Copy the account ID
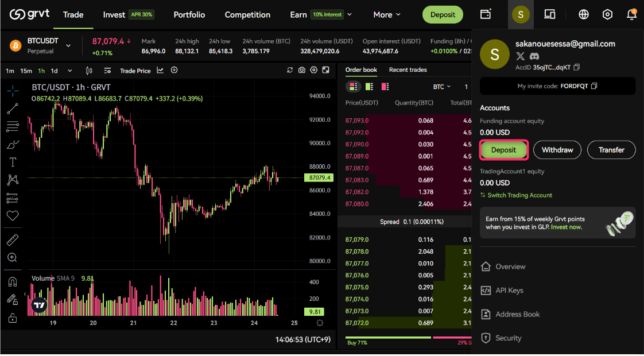 pyautogui.click(x=577, y=67)
